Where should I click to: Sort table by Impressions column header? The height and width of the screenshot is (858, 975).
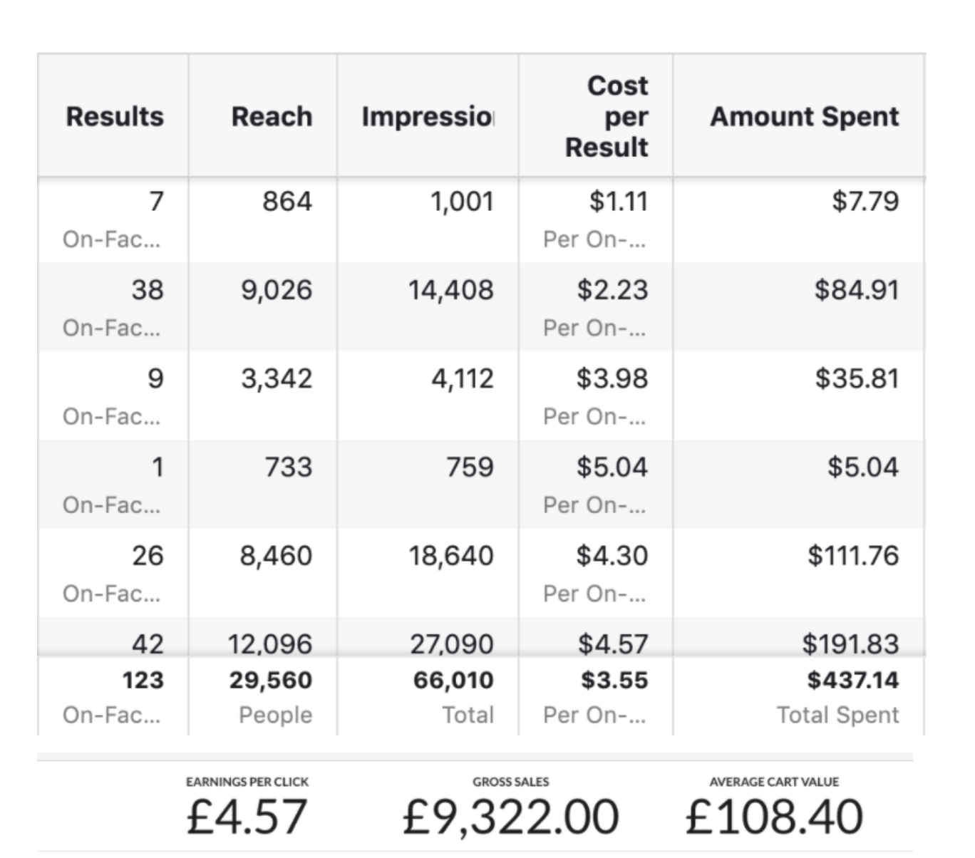(427, 116)
